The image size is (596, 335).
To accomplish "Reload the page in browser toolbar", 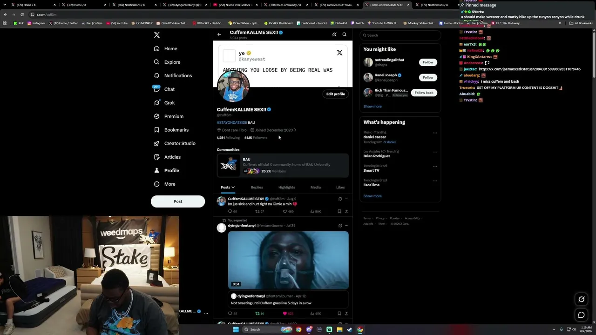I will 22,14.
